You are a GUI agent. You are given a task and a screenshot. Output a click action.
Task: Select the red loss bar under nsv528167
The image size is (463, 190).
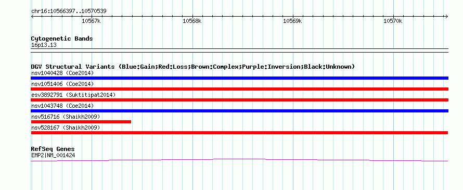tap(239, 133)
